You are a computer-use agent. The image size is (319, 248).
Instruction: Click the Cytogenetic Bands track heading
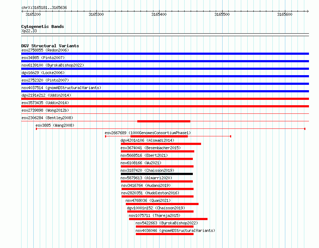tap(43, 26)
